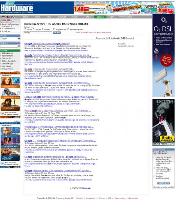Viewport: 176px width, 201px height.
Task: Click Nützliche Links in user panel
Action: click(x=8, y=28)
